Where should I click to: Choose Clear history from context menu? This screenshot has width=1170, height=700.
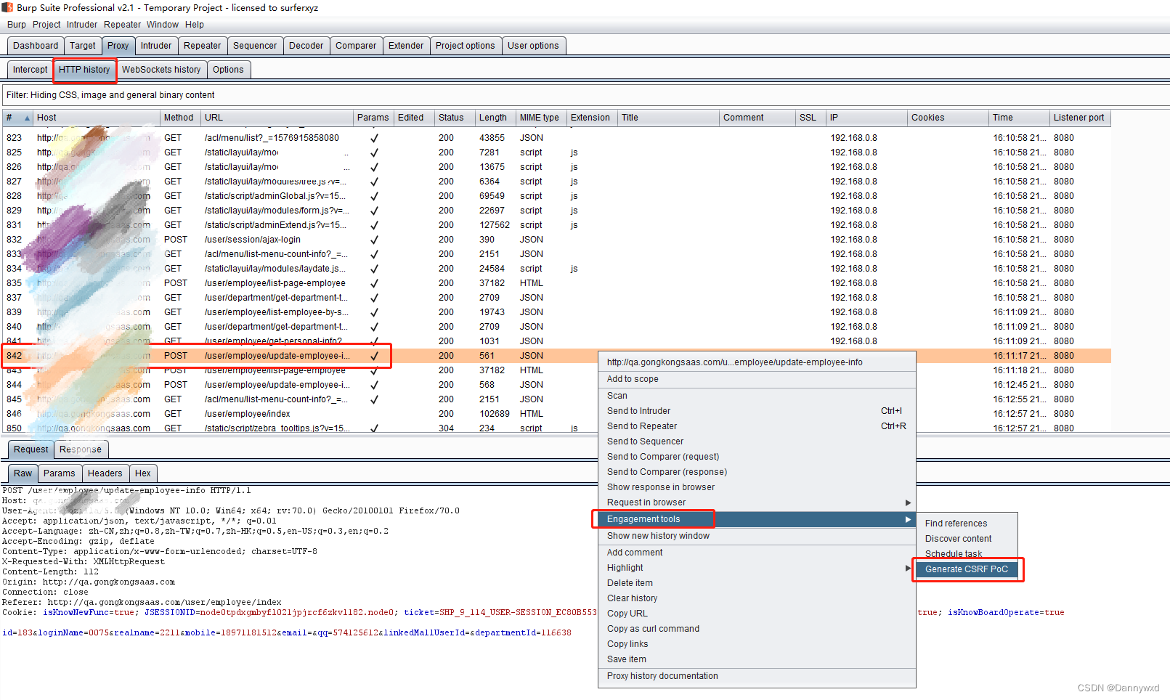757,598
